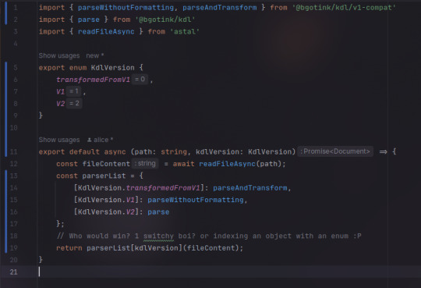Screen dimensions: 421x288
Task: Select the readFileAsync(path) call on line 12
Action: [240, 164]
